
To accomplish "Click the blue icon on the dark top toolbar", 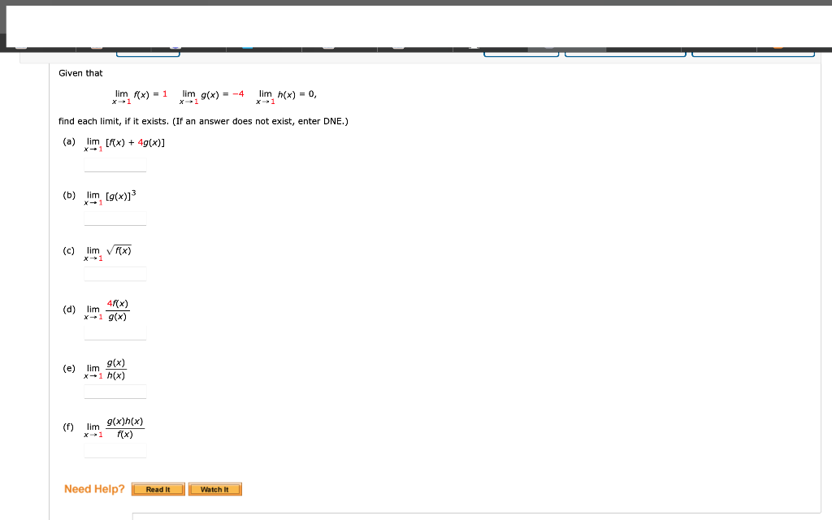I will [245, 49].
